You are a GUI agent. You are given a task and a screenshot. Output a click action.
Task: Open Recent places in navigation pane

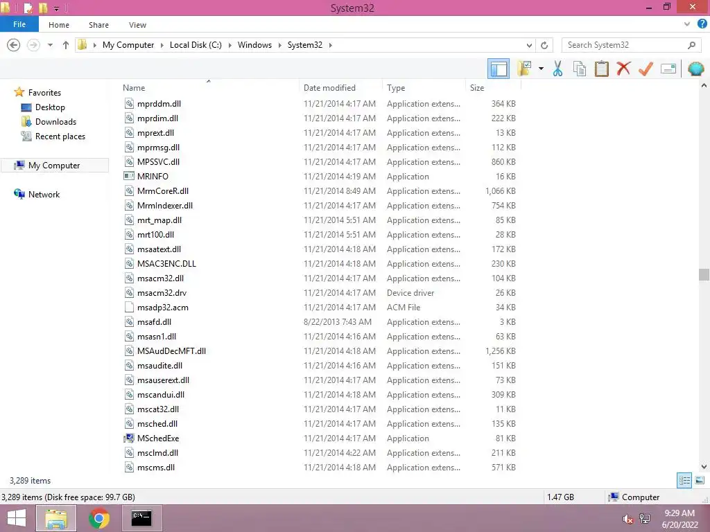coord(60,136)
